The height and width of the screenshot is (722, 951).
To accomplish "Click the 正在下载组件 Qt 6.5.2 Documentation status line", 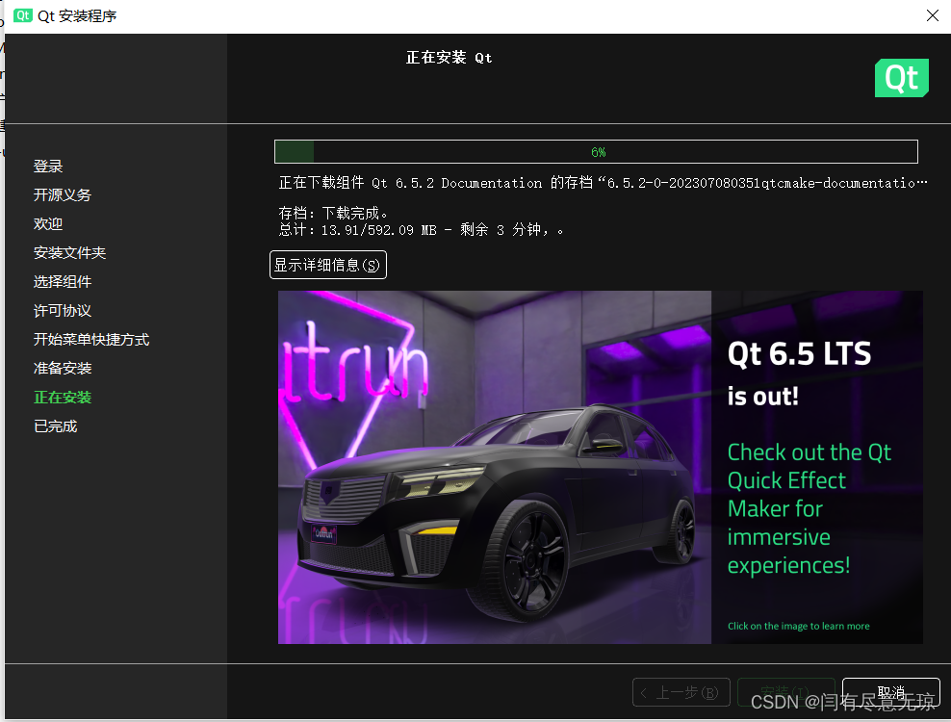I will coord(603,183).
